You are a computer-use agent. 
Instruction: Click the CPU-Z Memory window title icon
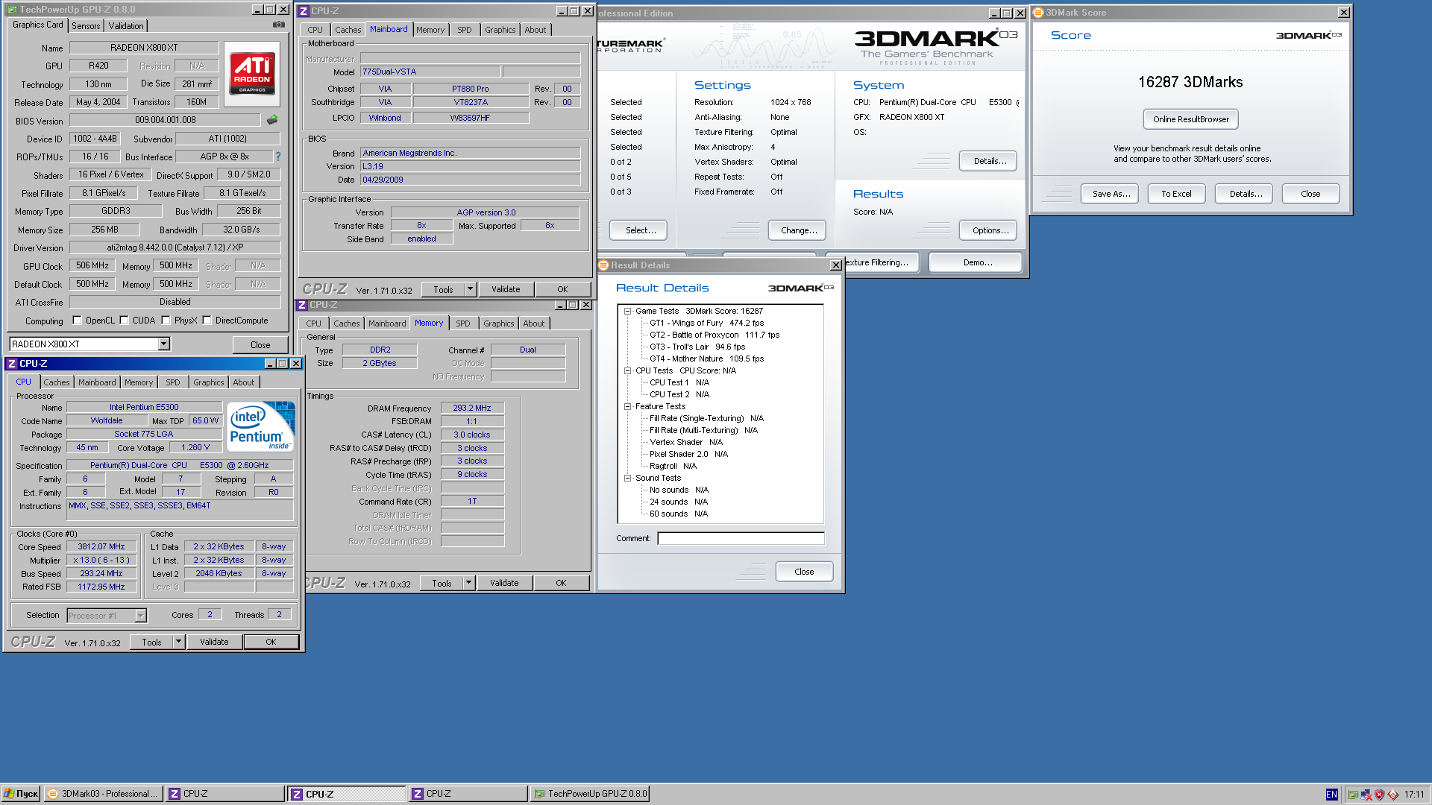pos(303,305)
